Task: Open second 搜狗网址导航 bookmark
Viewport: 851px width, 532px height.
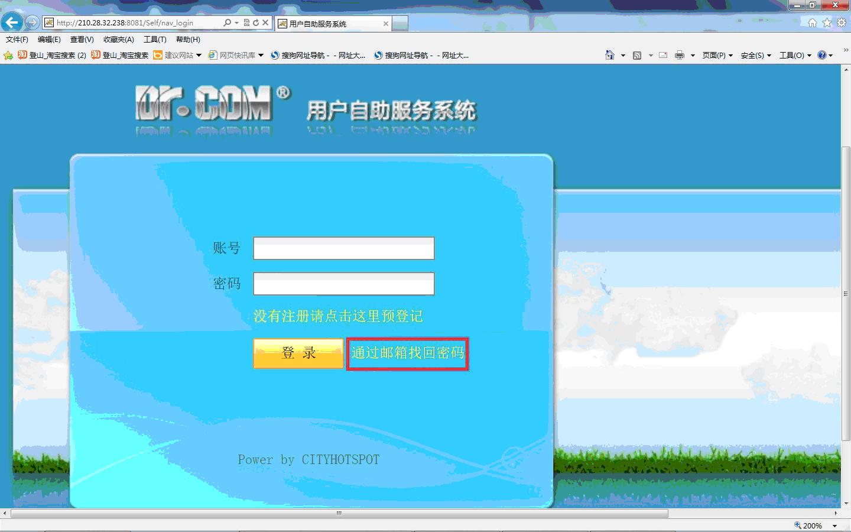Action: pyautogui.click(x=421, y=56)
